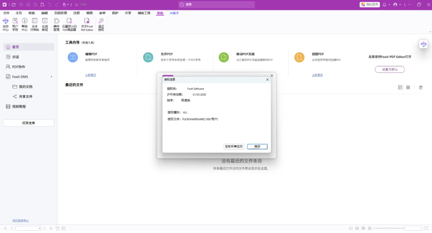Close the license info (授权信息) dialog
Screen dimensions: 432x233
pos(267,79)
